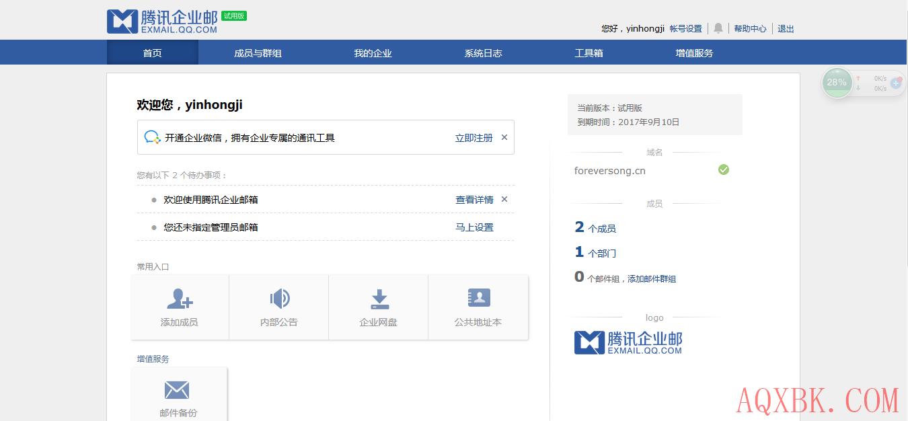Open the 邮件备份 envelope icon

[x=177, y=390]
